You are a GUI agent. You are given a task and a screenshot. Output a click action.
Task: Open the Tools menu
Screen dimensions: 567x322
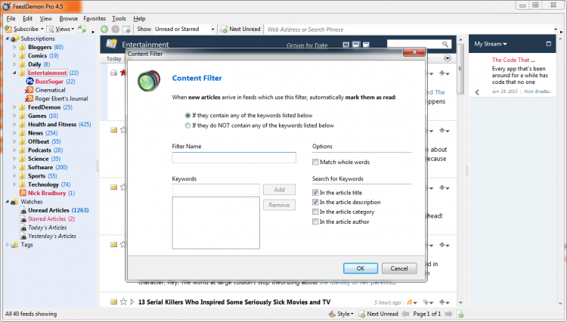click(119, 18)
